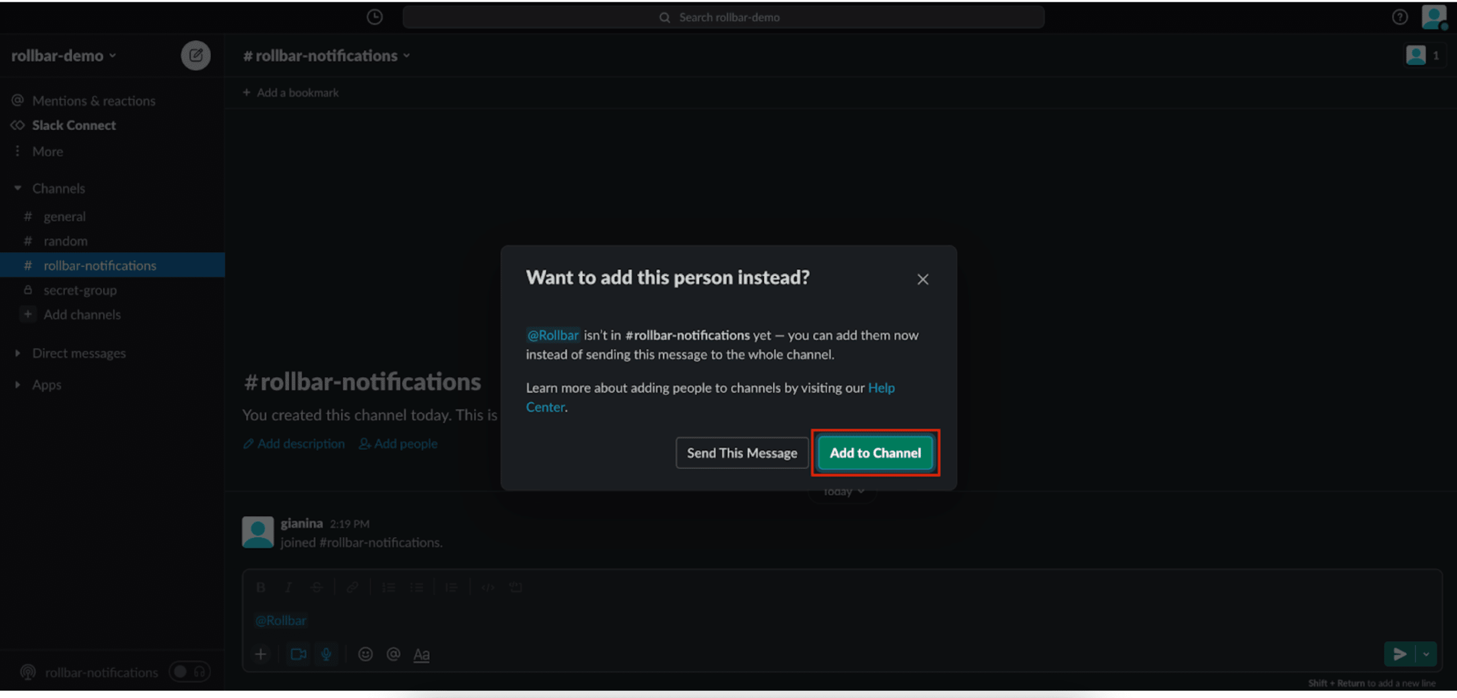
Task: Open the Today date dropdown
Action: 843,491
